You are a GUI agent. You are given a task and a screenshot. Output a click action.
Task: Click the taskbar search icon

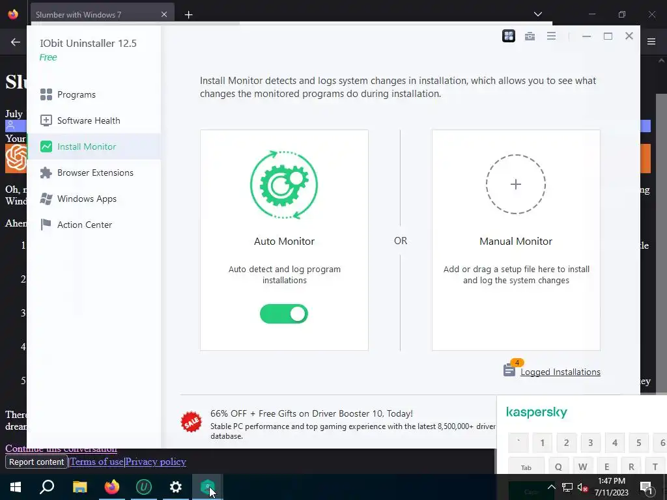coord(47,487)
